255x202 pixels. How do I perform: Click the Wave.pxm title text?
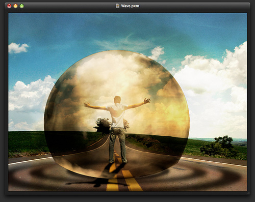pos(130,6)
